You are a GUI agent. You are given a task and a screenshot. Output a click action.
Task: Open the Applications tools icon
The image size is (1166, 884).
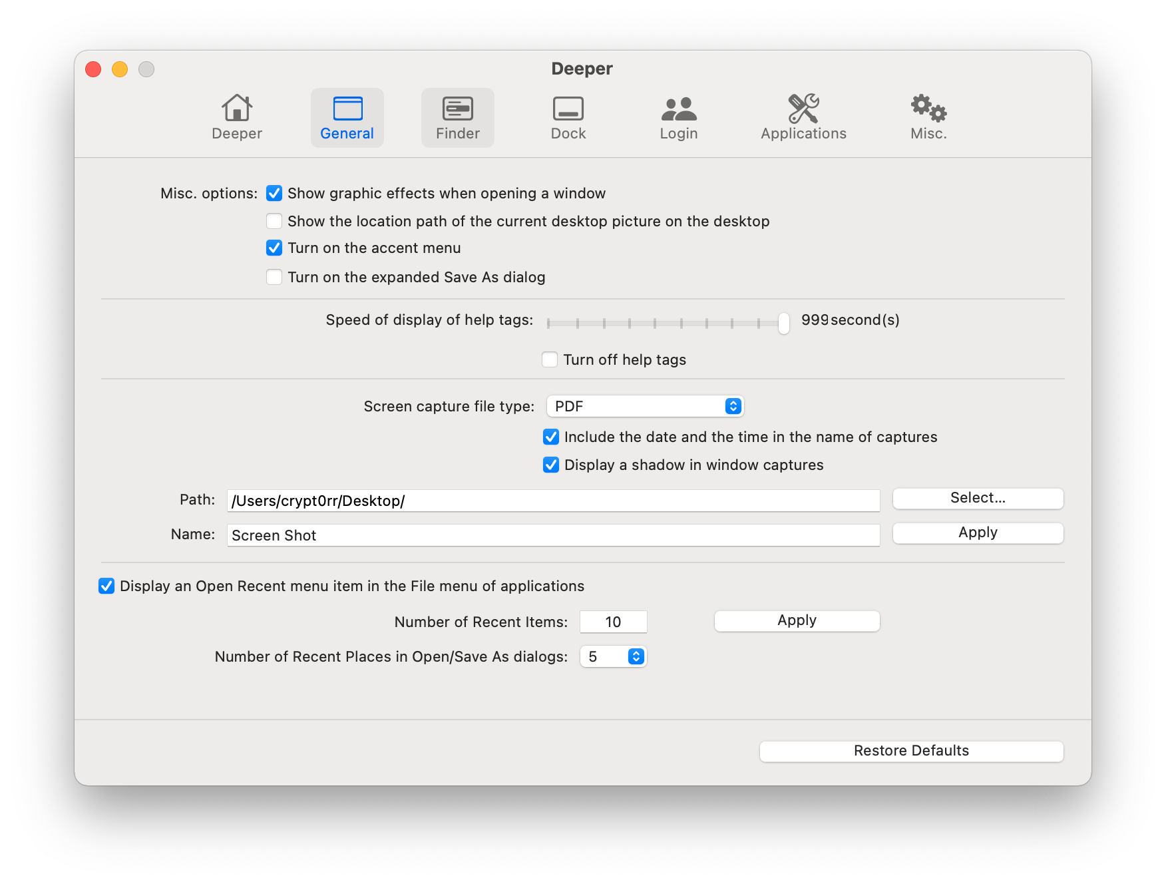[803, 109]
